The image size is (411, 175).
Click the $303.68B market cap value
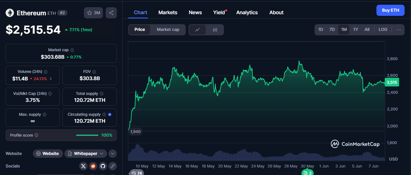pos(53,57)
